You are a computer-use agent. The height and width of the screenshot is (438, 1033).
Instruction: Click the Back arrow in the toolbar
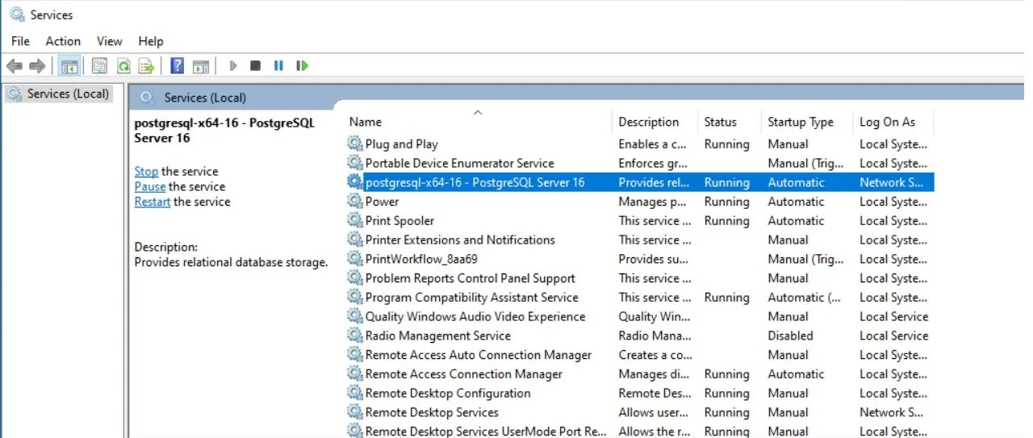(x=14, y=65)
